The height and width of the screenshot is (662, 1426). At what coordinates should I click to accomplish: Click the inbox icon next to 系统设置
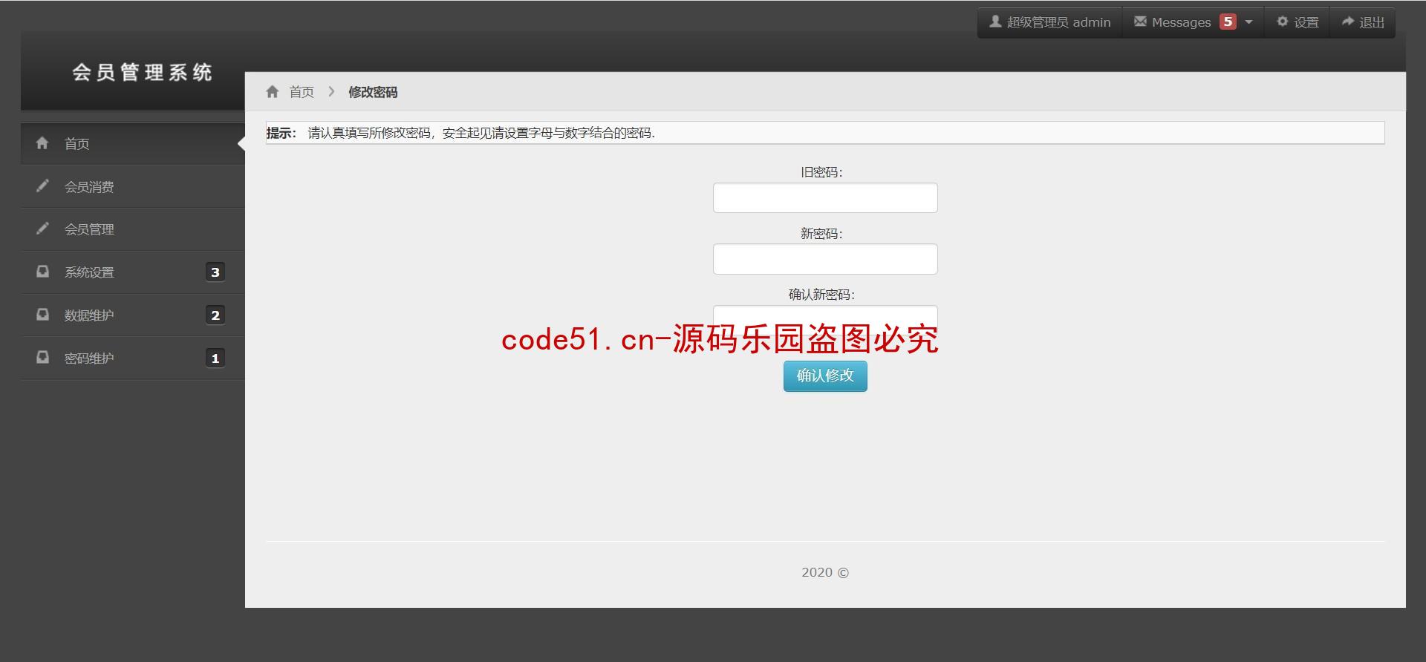(43, 272)
